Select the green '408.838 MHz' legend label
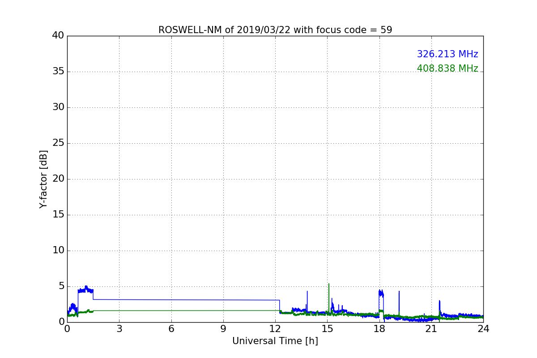The width and height of the screenshot is (537, 358). coord(447,68)
